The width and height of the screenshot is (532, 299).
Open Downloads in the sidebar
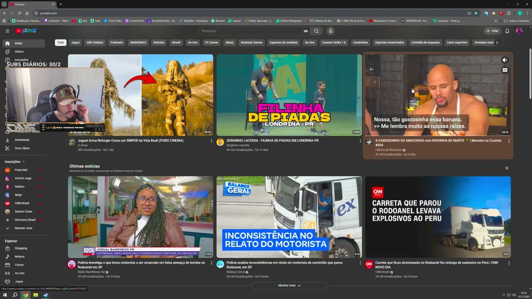click(23, 140)
